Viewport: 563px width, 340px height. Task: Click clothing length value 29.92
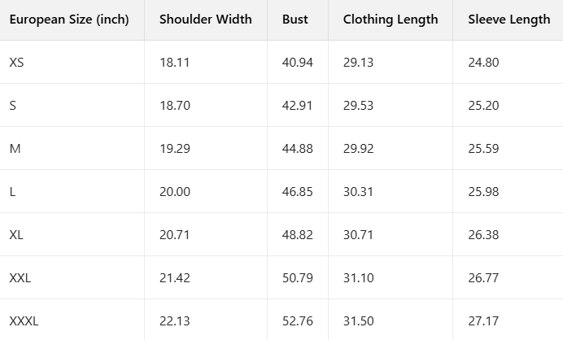coord(359,149)
